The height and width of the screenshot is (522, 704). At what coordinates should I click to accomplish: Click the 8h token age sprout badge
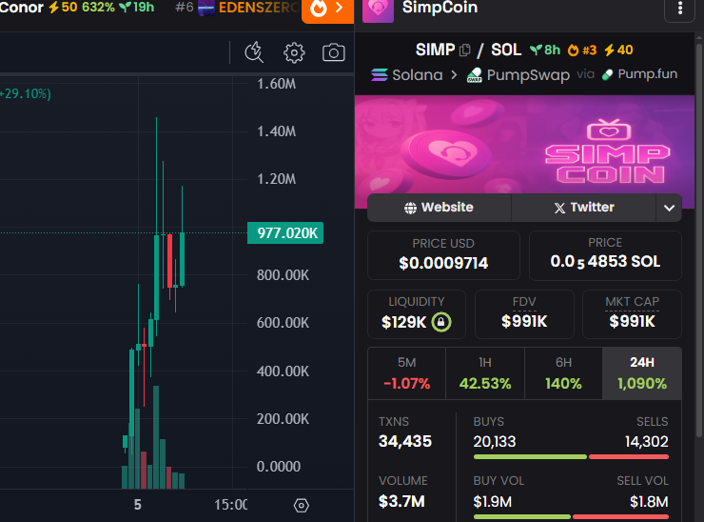pyautogui.click(x=545, y=50)
